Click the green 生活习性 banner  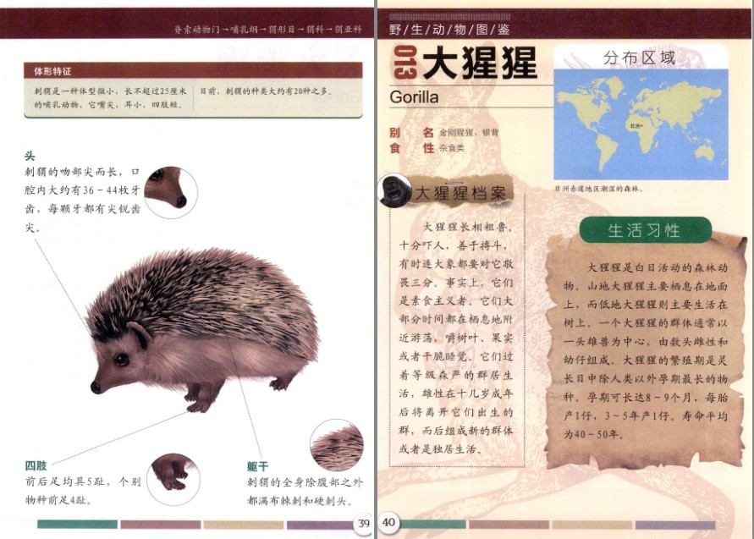[645, 230]
